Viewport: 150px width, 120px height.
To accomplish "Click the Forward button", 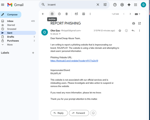I will coord(79,113).
